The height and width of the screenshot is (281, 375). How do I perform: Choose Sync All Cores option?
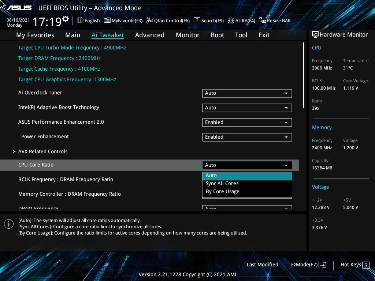247,184
